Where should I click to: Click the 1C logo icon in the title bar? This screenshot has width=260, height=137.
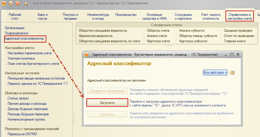pos(4,3)
